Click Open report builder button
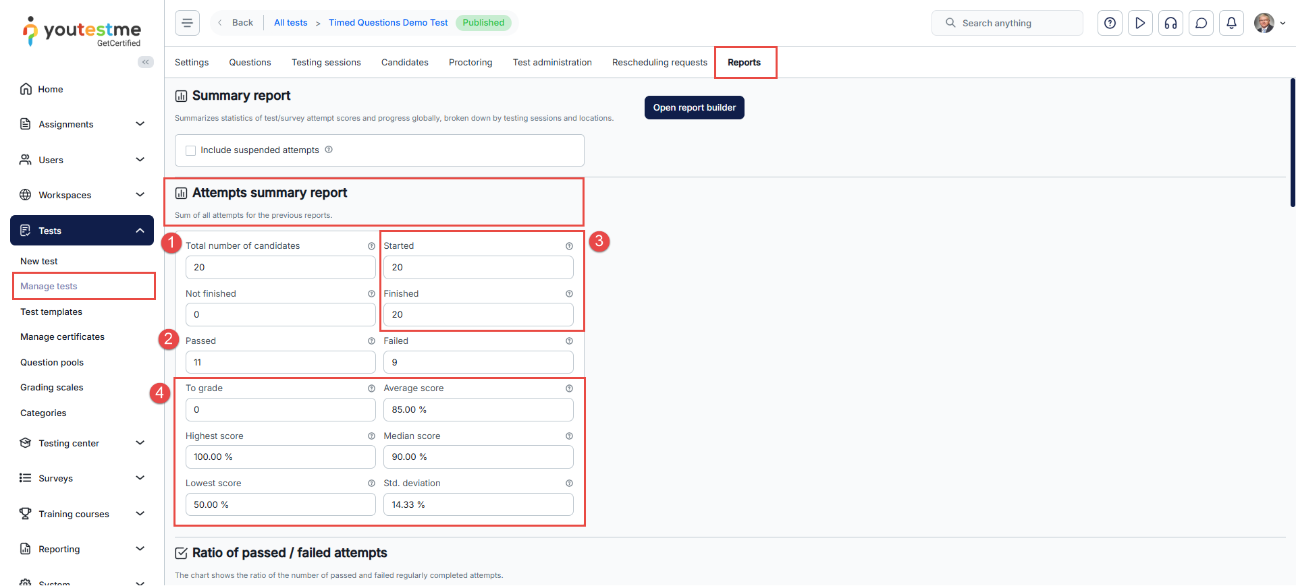 [694, 108]
